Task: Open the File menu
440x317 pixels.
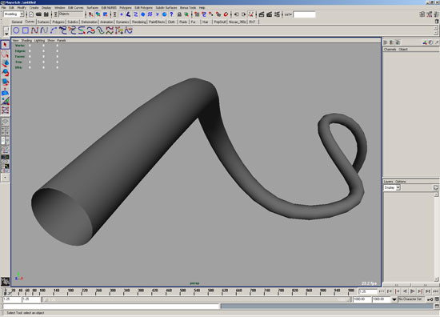Action: pos(3,8)
